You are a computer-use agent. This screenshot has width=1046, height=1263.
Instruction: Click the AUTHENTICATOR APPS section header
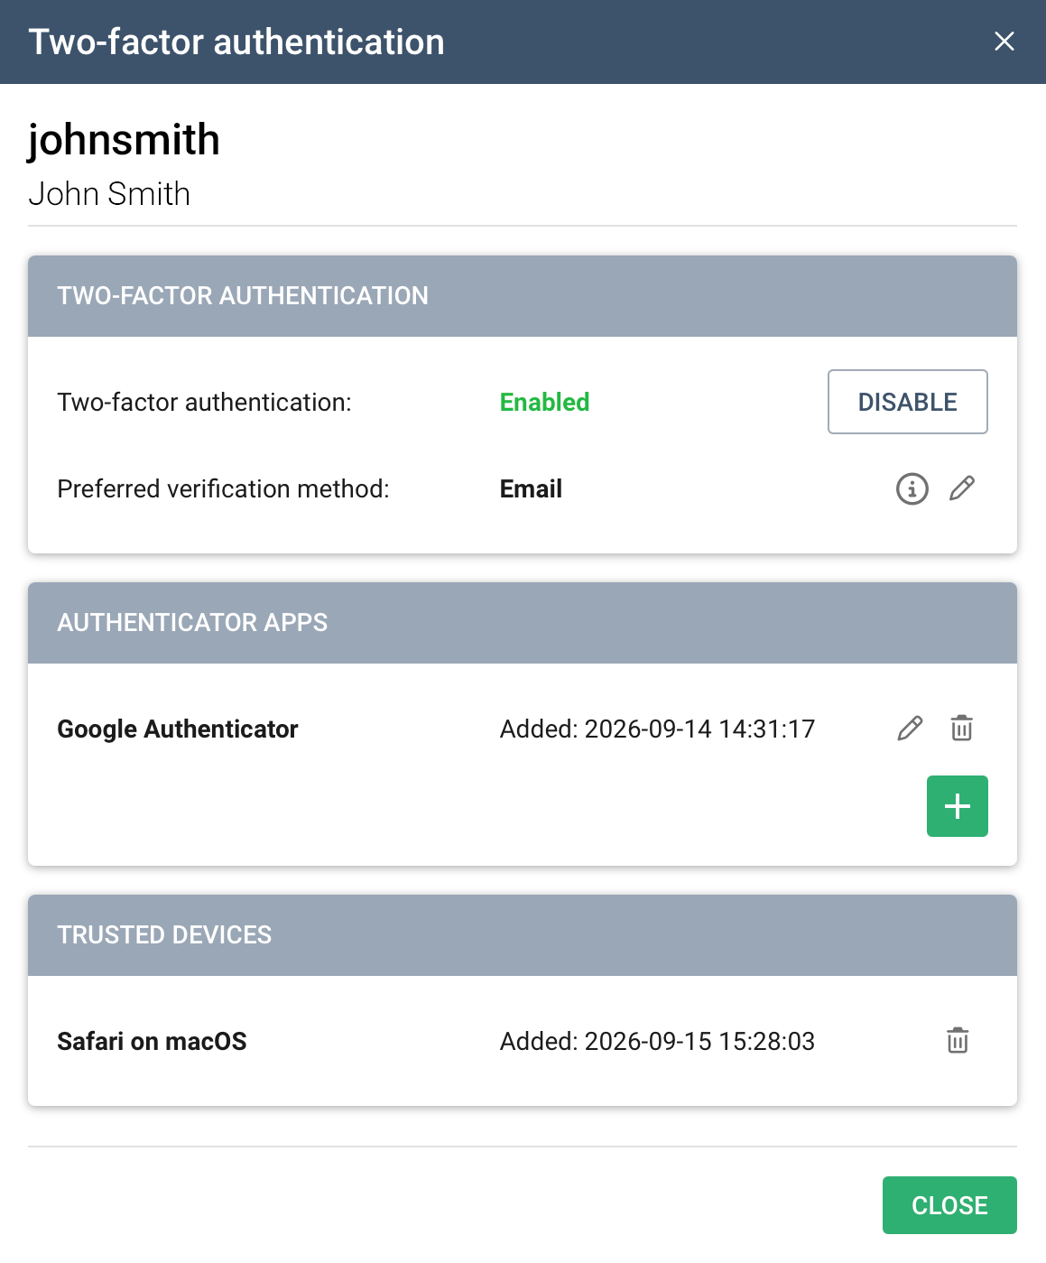point(523,622)
